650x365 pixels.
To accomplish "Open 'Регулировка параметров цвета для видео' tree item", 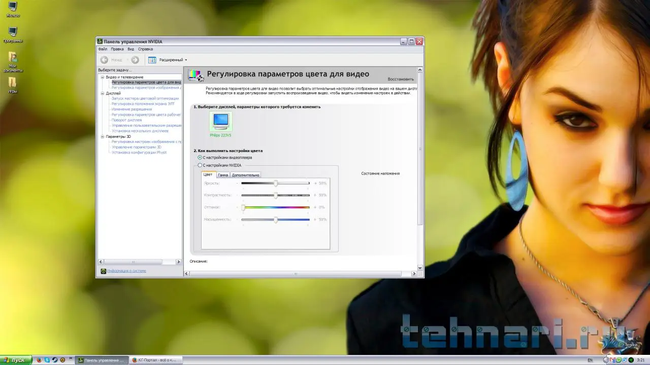I will [146, 82].
